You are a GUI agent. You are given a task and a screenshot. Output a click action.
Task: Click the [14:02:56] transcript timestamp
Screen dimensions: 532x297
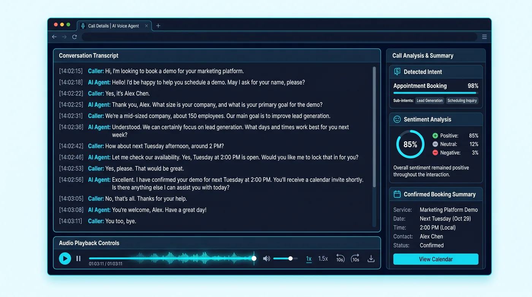click(71, 179)
